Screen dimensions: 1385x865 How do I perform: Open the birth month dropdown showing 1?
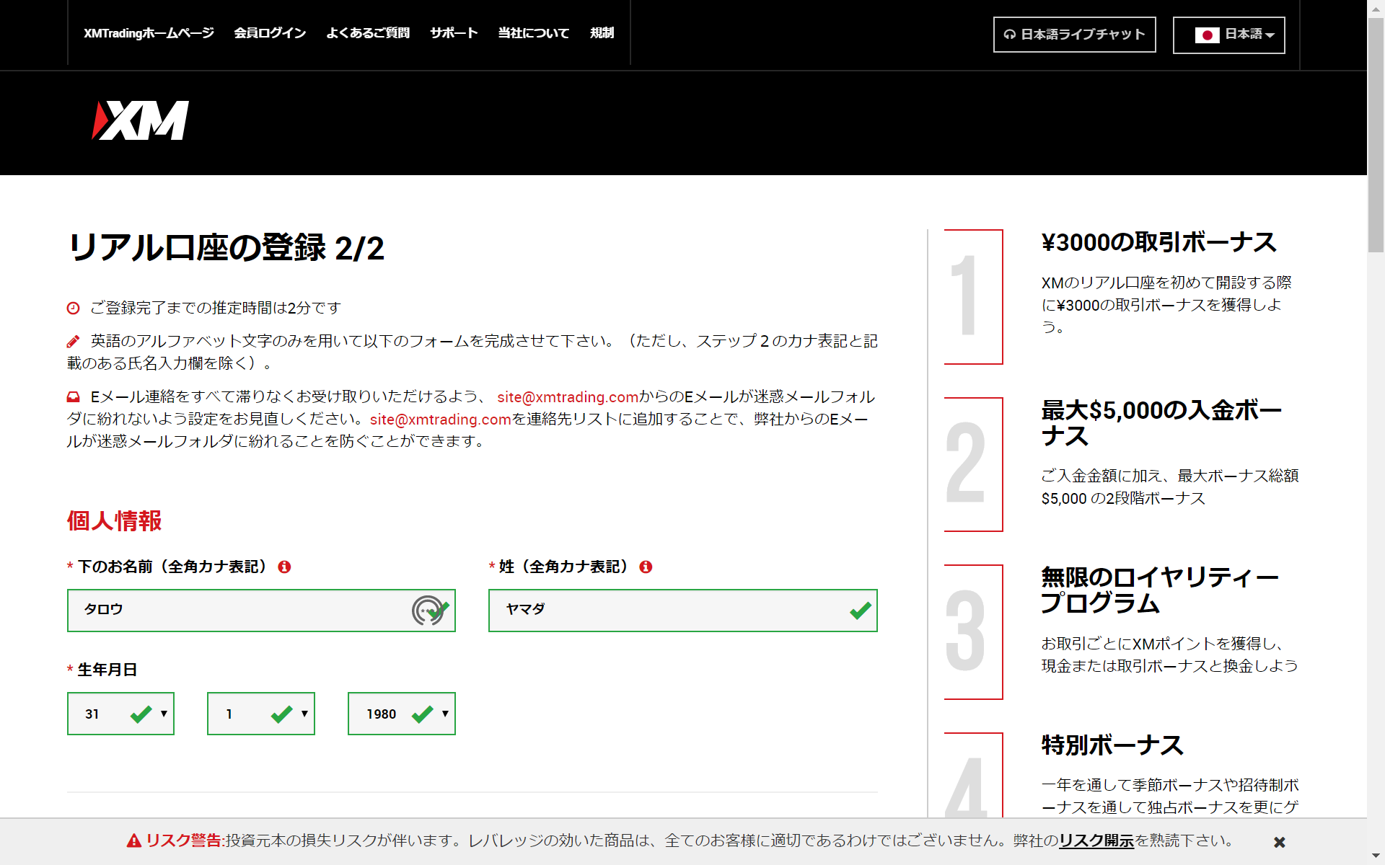coord(260,714)
